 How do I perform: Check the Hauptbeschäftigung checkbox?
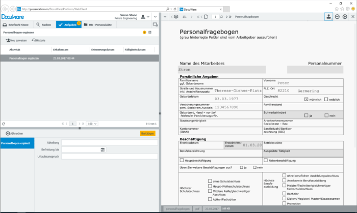182,161
